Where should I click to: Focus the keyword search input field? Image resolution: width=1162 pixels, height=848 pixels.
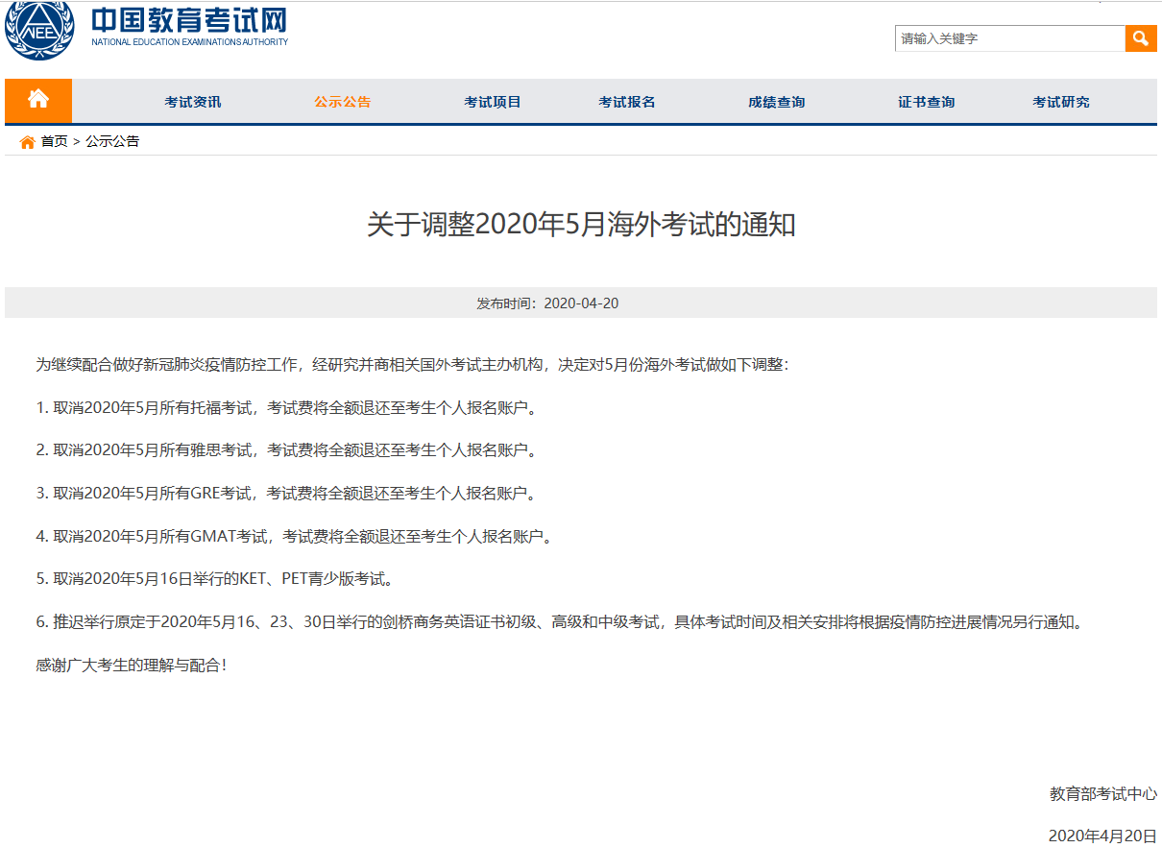click(x=1009, y=38)
